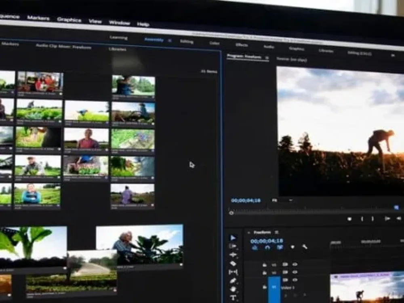
Task: Click the Program monitor timecode 00;00;04;18
Action: click(246, 200)
